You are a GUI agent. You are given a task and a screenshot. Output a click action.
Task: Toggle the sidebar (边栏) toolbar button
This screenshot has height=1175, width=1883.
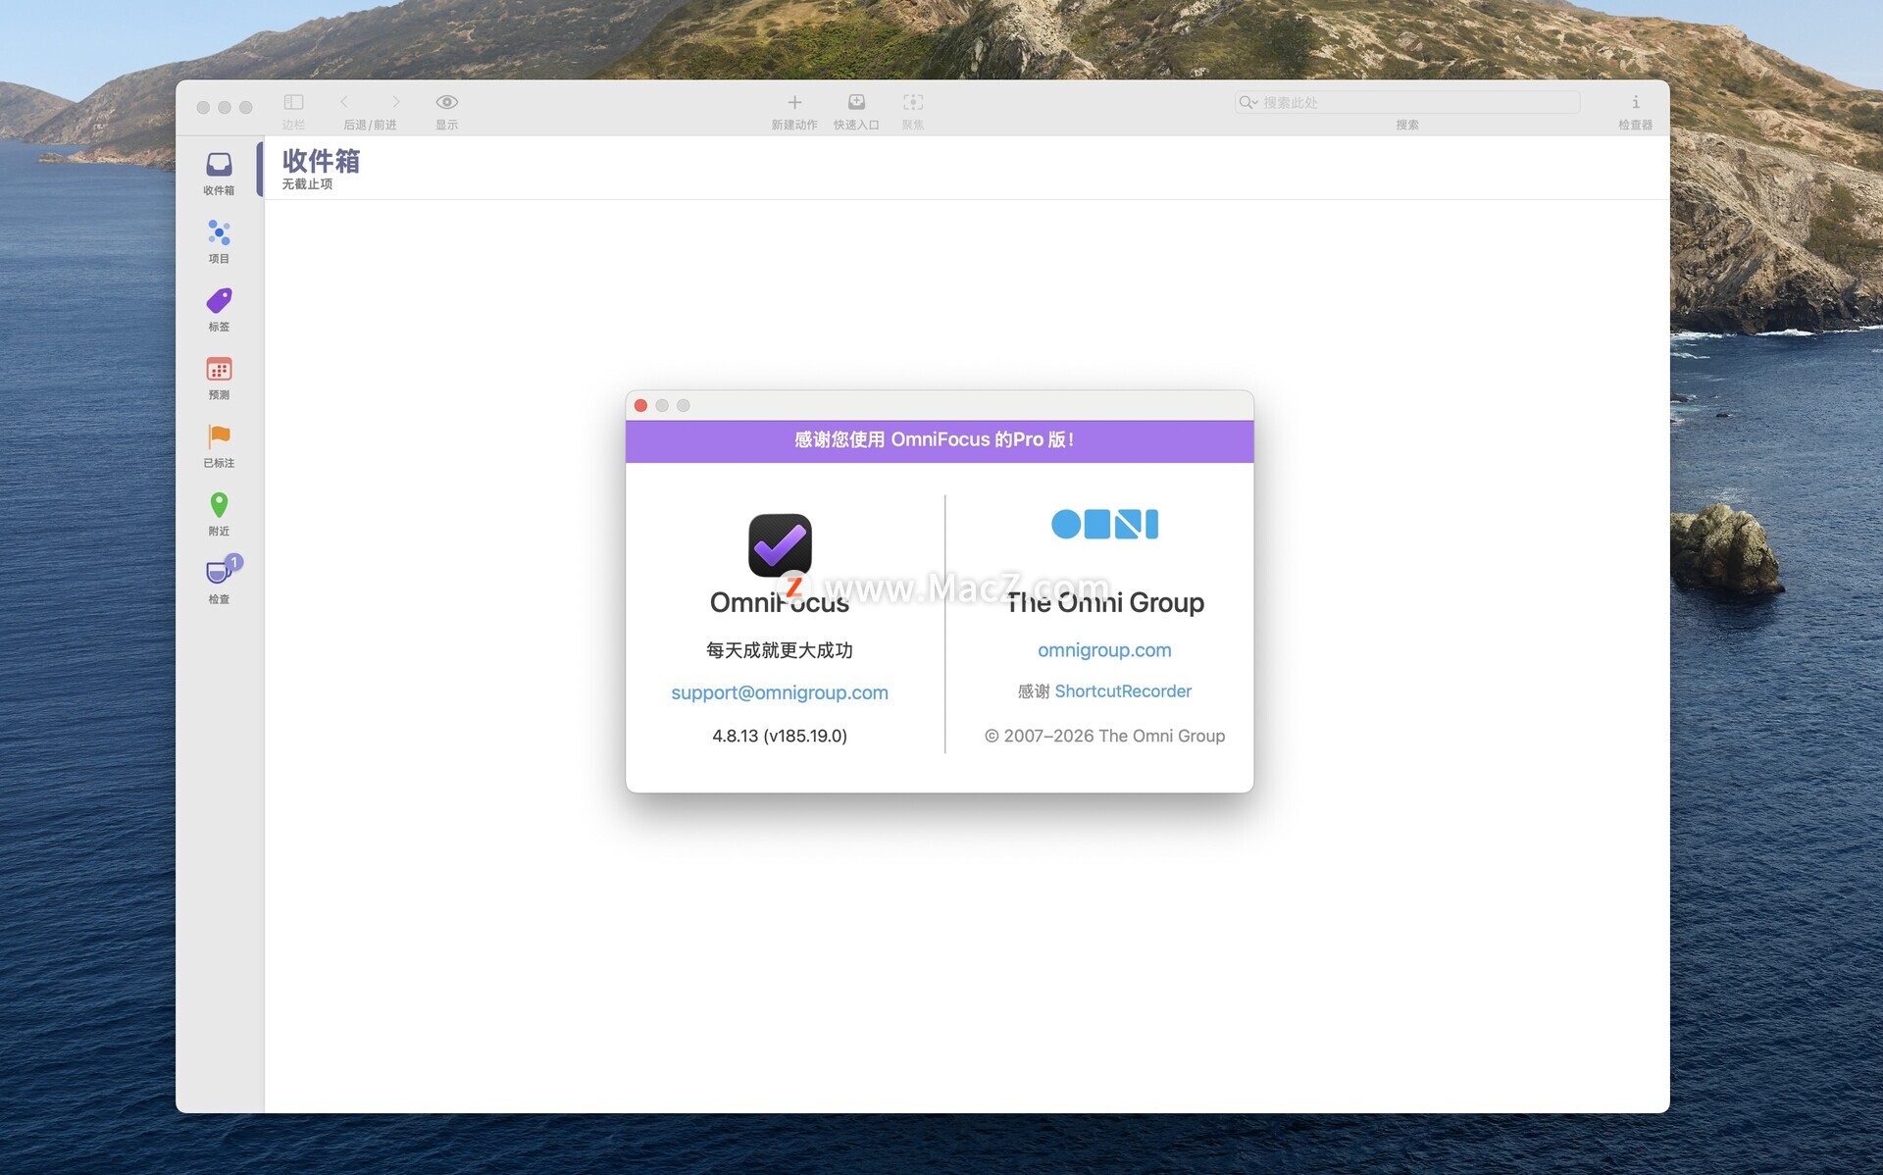click(293, 102)
